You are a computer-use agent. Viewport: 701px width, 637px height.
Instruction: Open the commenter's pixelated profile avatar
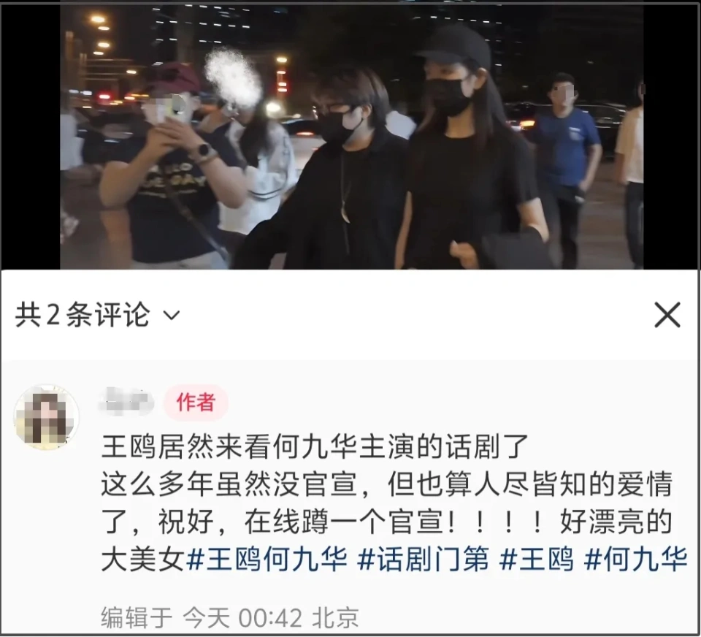coord(47,417)
